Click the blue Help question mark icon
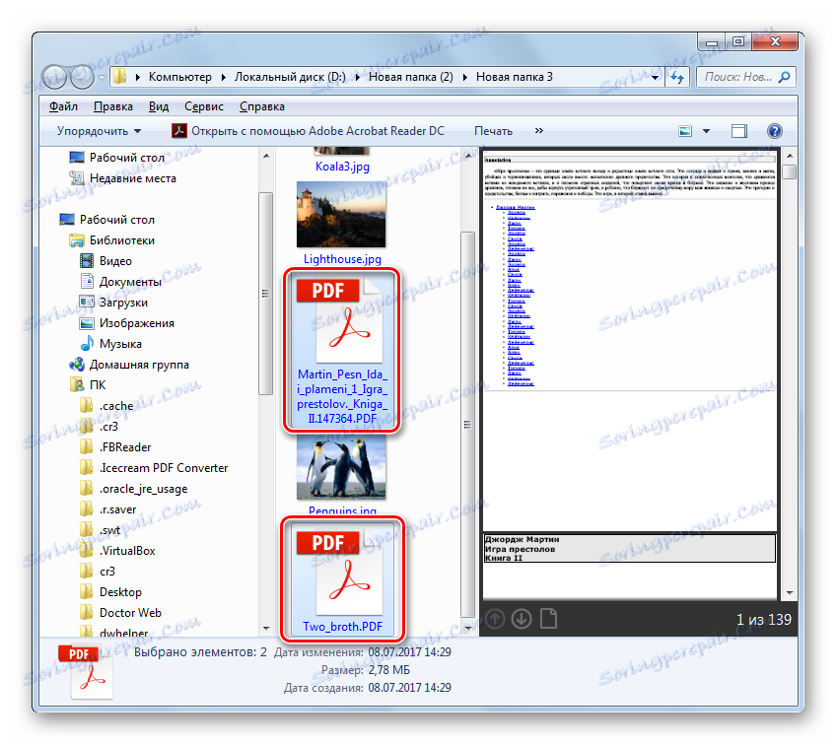Image resolution: width=837 pixels, height=745 pixels. pyautogui.click(x=775, y=131)
